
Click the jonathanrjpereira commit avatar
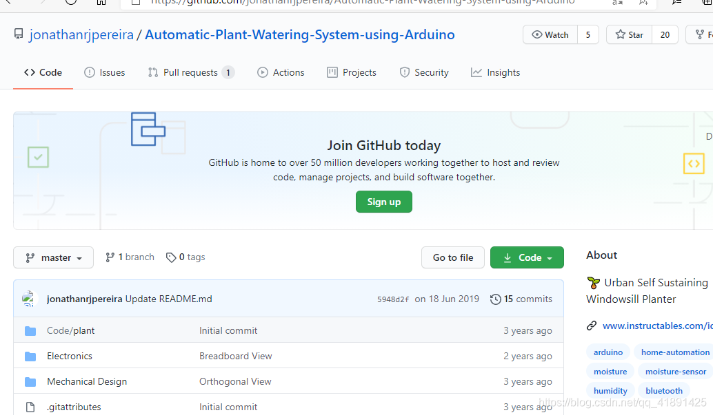click(x=28, y=299)
